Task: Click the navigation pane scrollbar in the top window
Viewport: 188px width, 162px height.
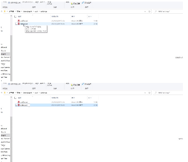Action: pyautogui.click(x=11, y=58)
